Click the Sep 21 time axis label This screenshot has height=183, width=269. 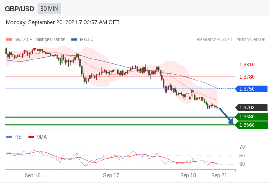click(x=219, y=175)
